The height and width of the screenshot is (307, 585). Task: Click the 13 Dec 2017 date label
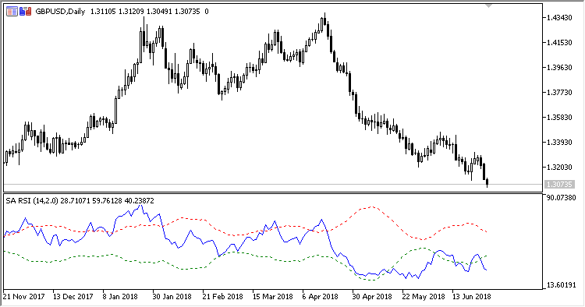[73, 297]
